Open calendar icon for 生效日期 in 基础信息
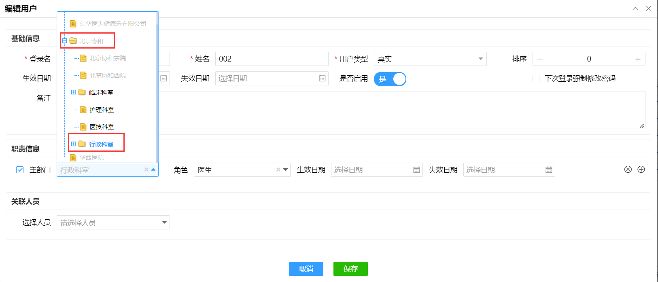The image size is (658, 282). coord(163,78)
